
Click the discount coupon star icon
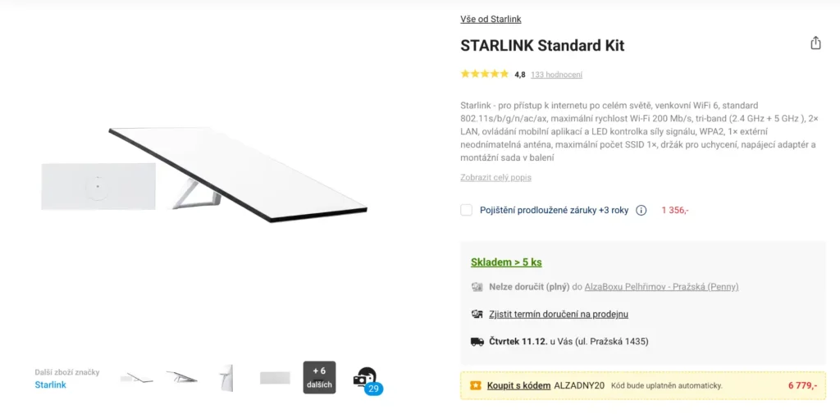475,385
